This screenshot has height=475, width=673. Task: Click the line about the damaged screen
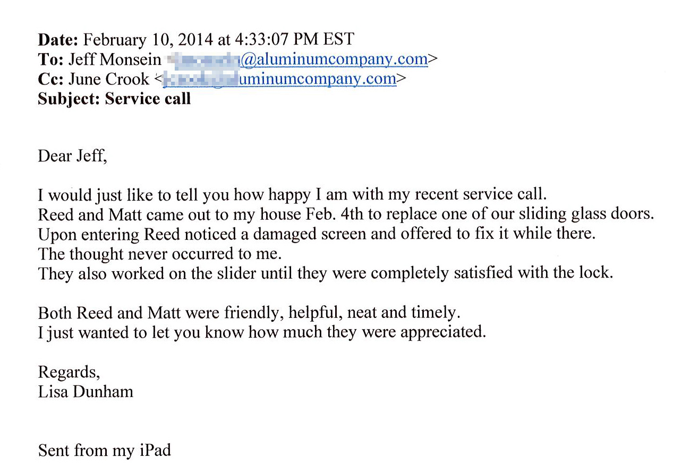click(317, 234)
